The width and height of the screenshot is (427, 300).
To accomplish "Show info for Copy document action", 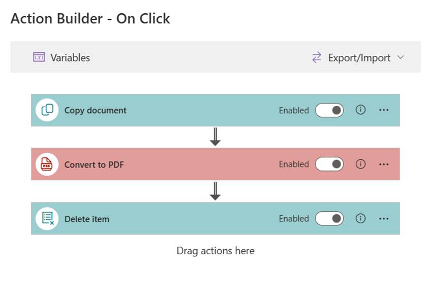I will 360,110.
